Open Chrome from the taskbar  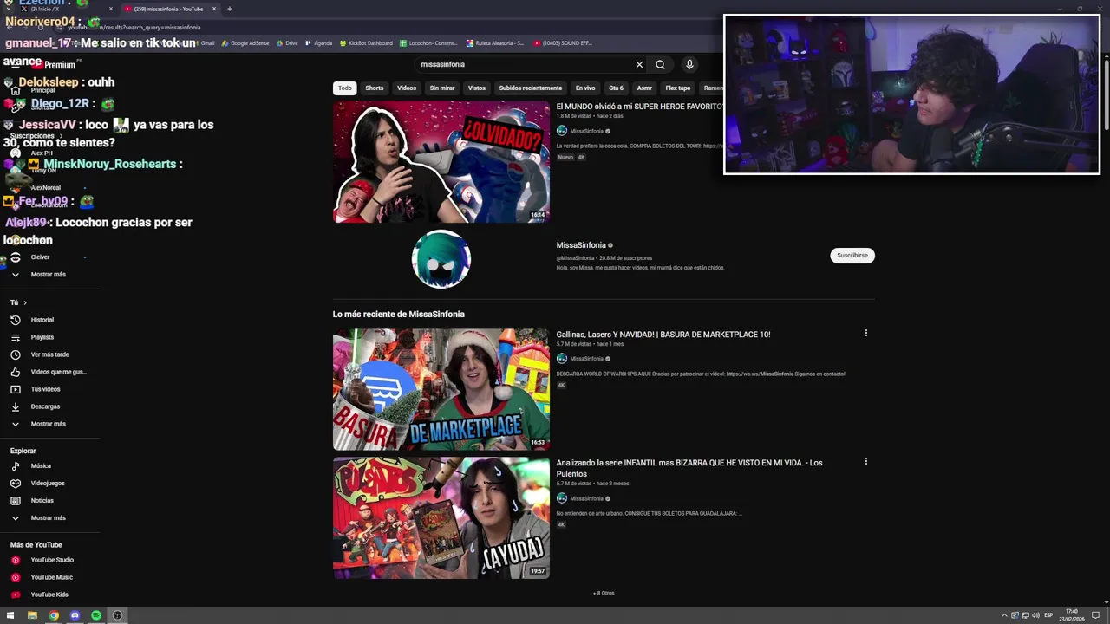click(54, 615)
